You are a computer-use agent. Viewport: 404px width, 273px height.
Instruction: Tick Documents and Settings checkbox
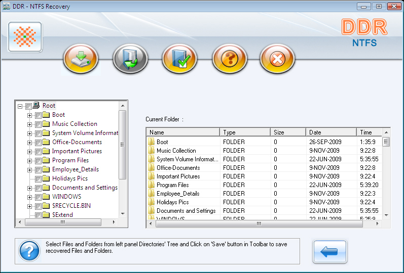(x=38, y=188)
